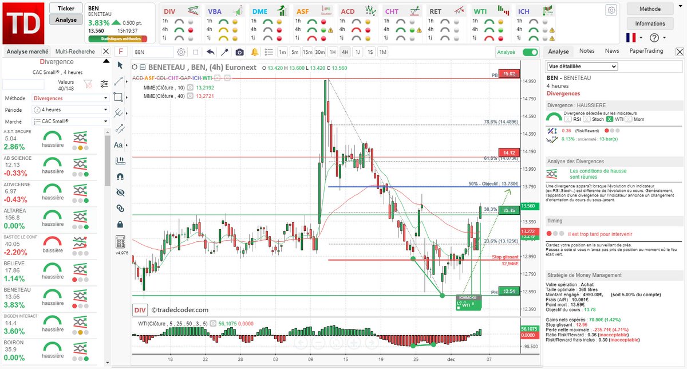The width and height of the screenshot is (687, 369).
Task: Open the calculator tool
Action: 120,241
